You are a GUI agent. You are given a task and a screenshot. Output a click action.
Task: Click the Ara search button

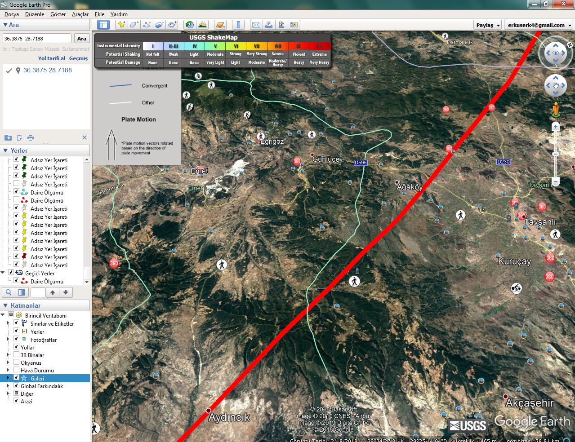[x=81, y=39]
